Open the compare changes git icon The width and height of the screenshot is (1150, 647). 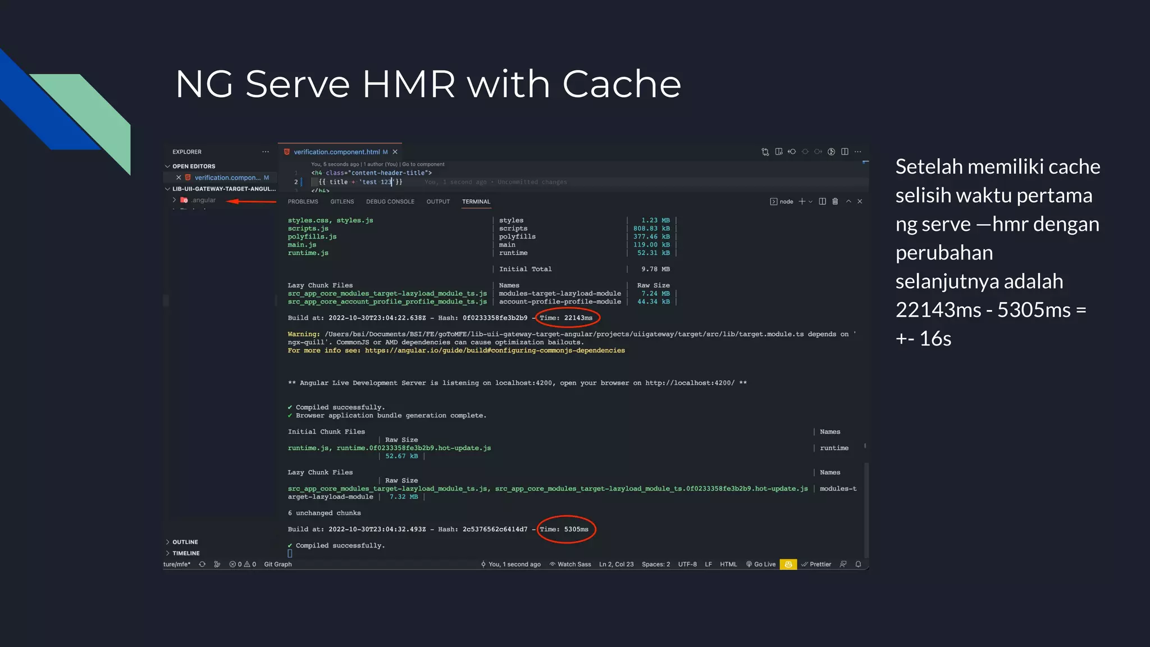pyautogui.click(x=765, y=152)
